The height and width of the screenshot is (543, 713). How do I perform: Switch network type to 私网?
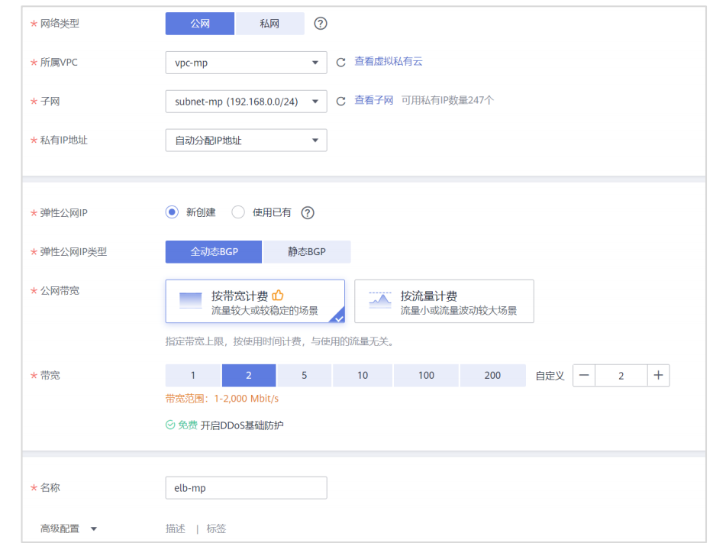coord(271,24)
